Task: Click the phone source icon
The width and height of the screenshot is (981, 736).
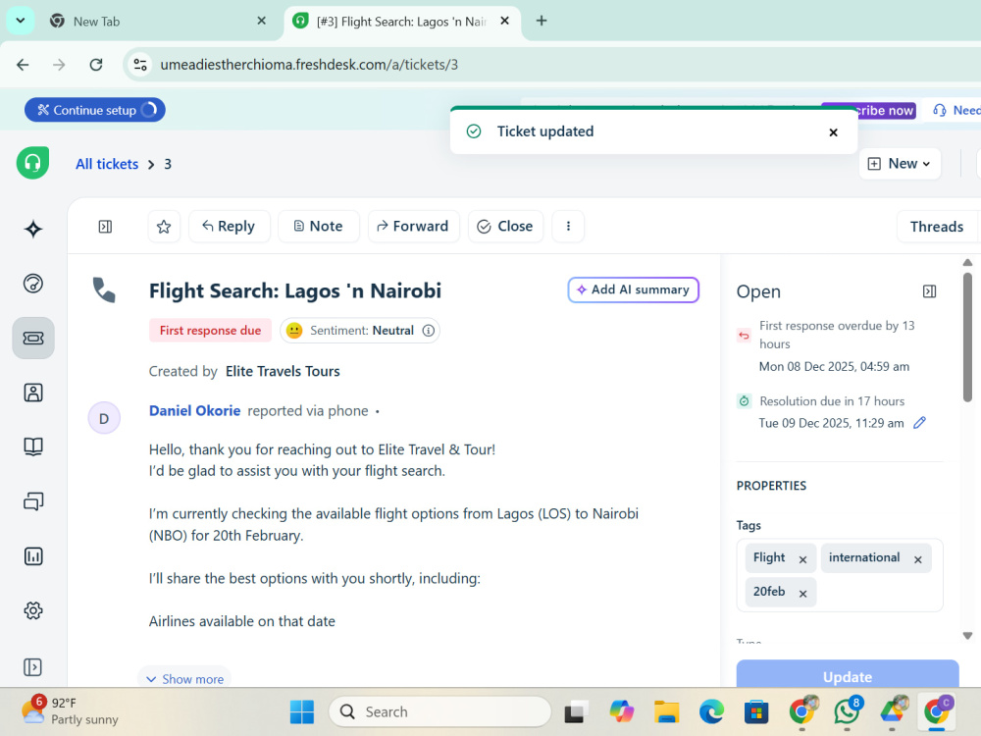Action: click(104, 290)
